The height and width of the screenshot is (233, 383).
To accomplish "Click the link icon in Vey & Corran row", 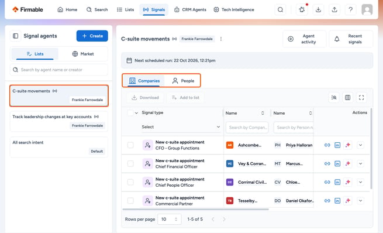I will [327, 163].
